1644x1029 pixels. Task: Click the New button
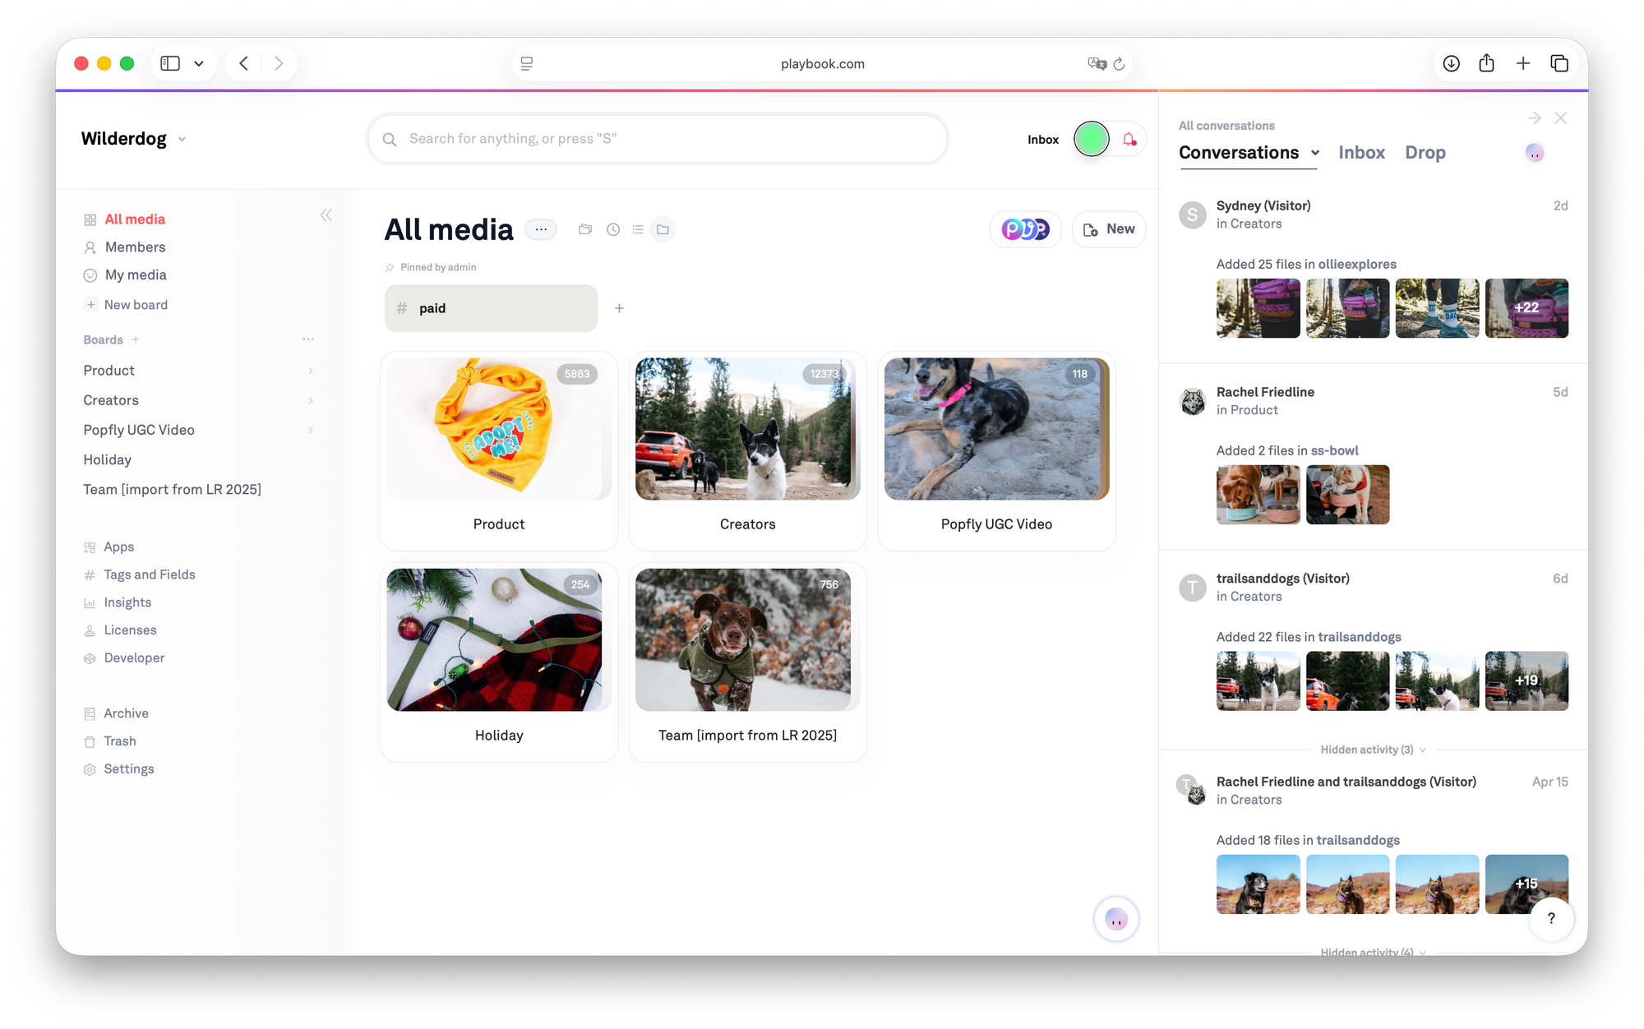[x=1108, y=229]
